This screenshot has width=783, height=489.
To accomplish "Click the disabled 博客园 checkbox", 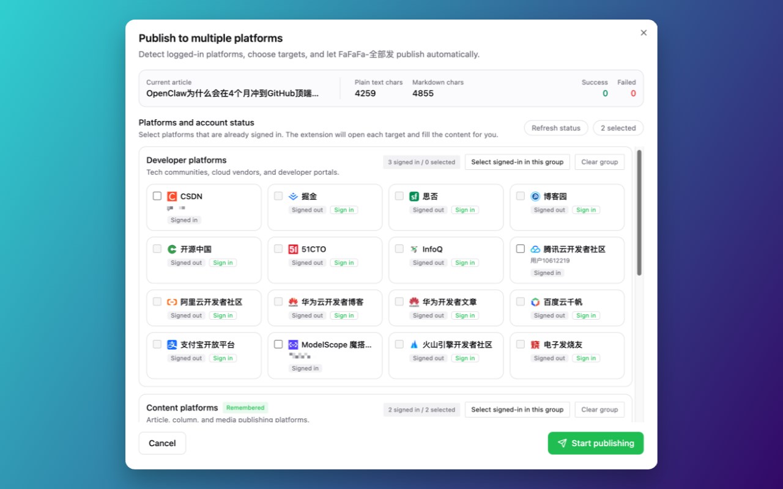I will (x=521, y=196).
